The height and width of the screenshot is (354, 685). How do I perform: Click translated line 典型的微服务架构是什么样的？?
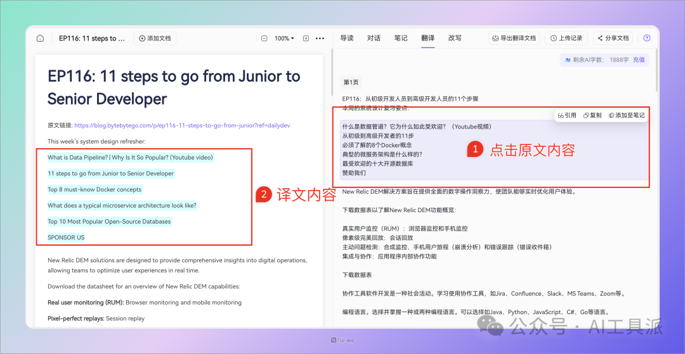(382, 155)
